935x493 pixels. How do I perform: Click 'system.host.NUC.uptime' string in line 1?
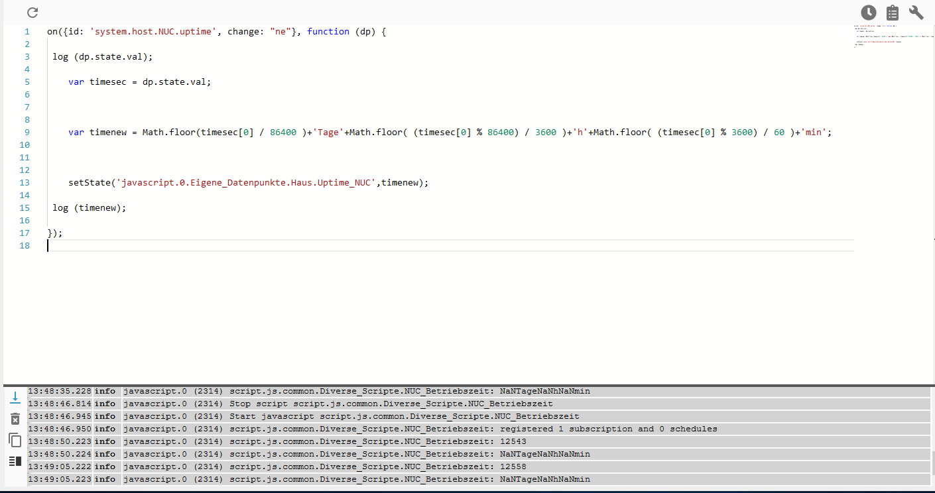(153, 31)
